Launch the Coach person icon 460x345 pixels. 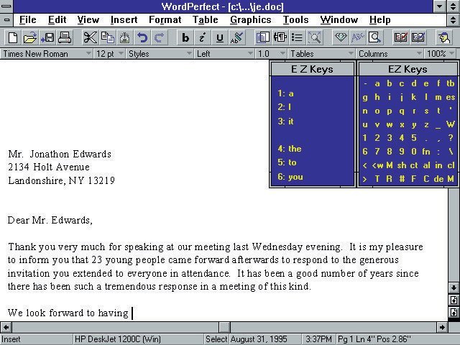pyautogui.click(x=444, y=37)
